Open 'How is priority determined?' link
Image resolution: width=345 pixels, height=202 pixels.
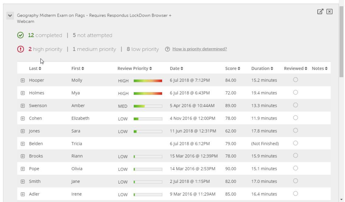(199, 49)
